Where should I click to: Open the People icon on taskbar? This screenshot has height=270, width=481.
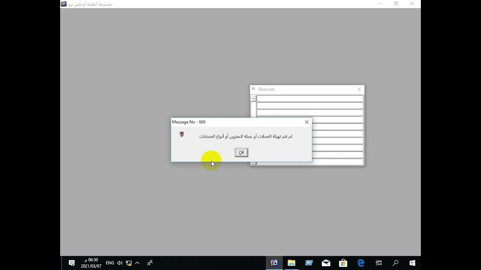150,263
